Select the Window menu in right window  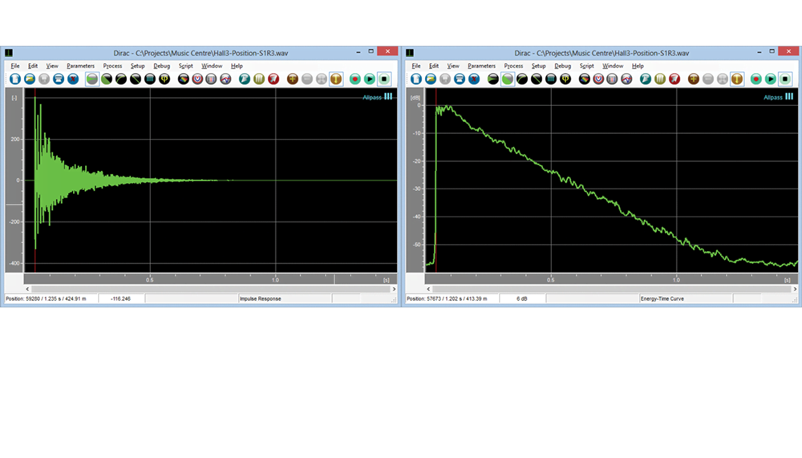point(613,66)
